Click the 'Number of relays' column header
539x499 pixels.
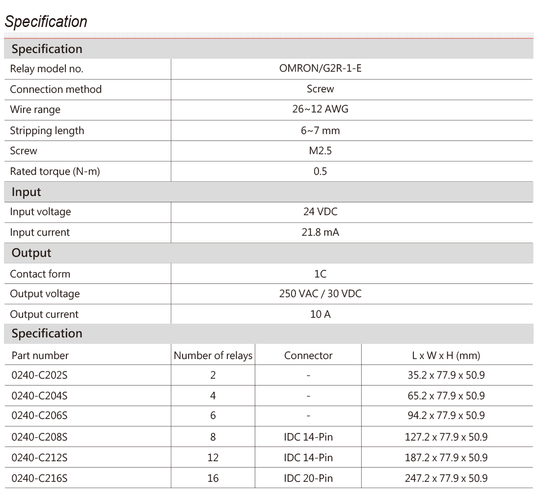tap(213, 356)
